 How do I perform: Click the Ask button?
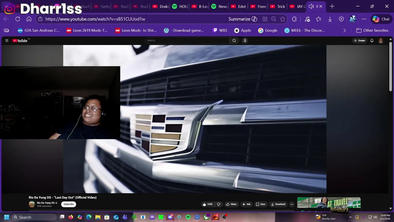(246, 204)
